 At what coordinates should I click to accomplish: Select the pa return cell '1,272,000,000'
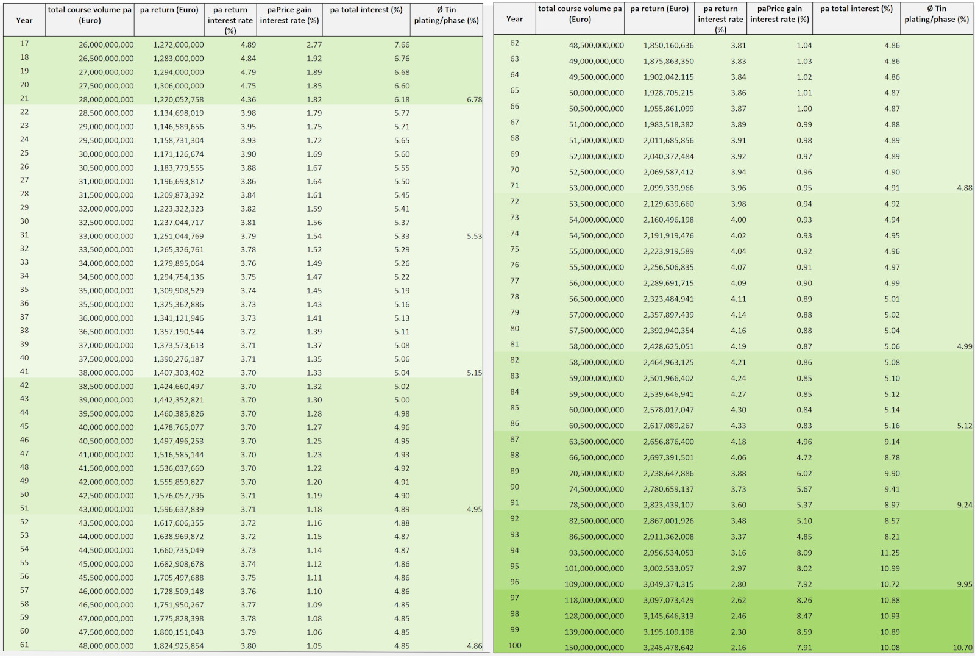pos(179,45)
